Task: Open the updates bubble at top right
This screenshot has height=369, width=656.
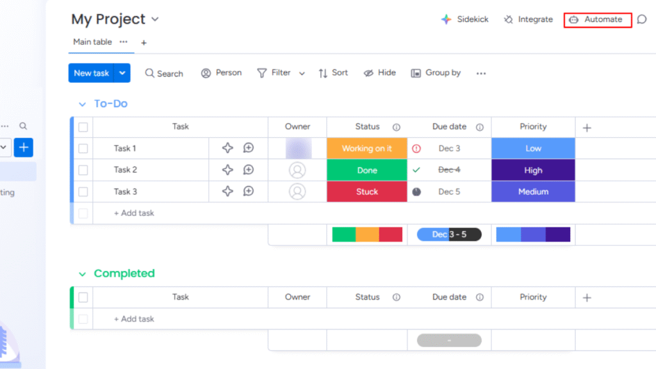Action: [643, 19]
